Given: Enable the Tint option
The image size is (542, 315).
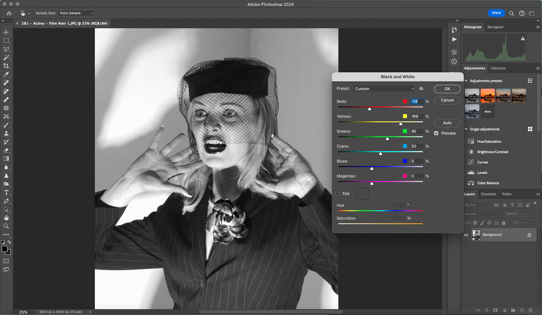Looking at the screenshot, I should tap(338, 193).
